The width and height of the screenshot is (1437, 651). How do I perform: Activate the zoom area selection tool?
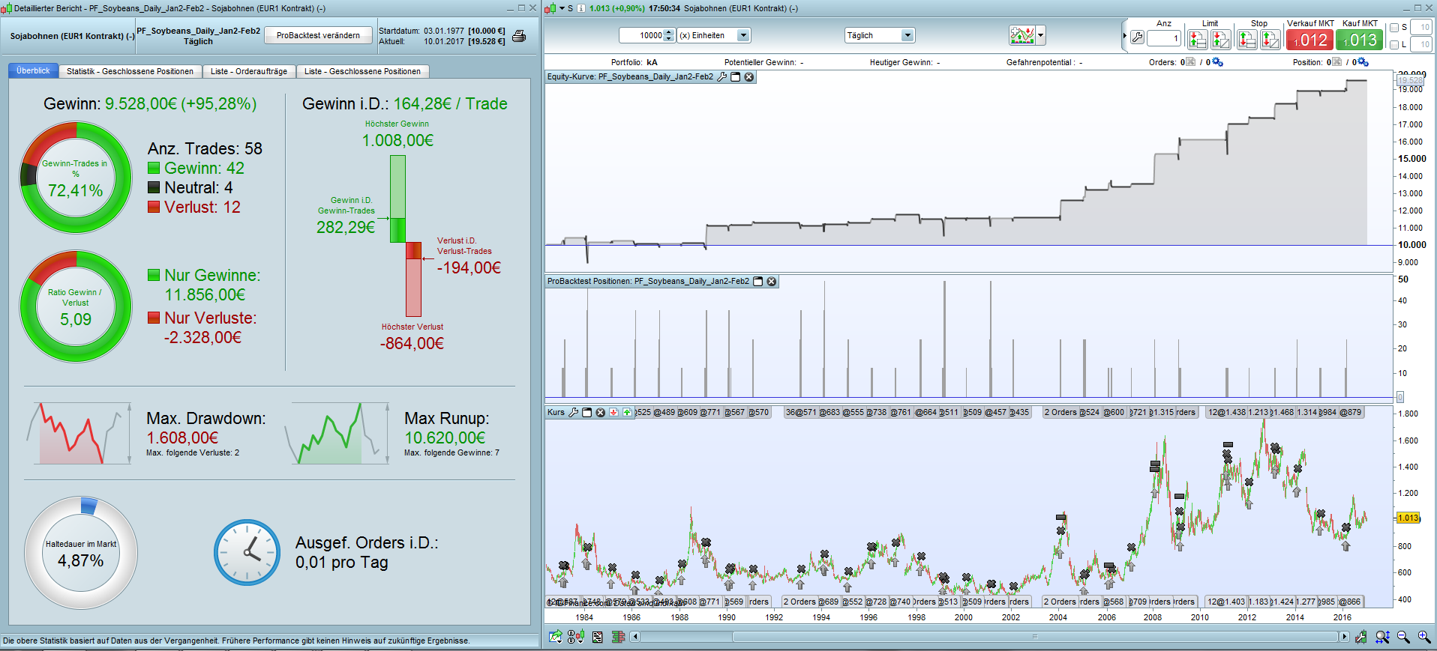tap(1383, 637)
